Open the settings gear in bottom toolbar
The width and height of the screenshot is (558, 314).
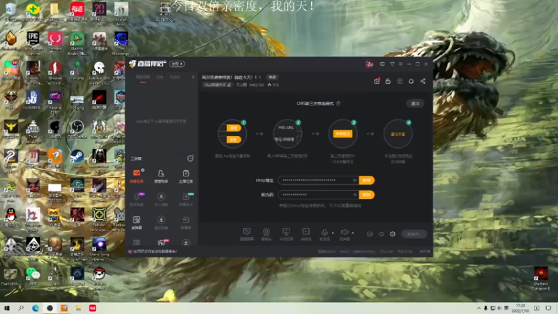point(393,234)
